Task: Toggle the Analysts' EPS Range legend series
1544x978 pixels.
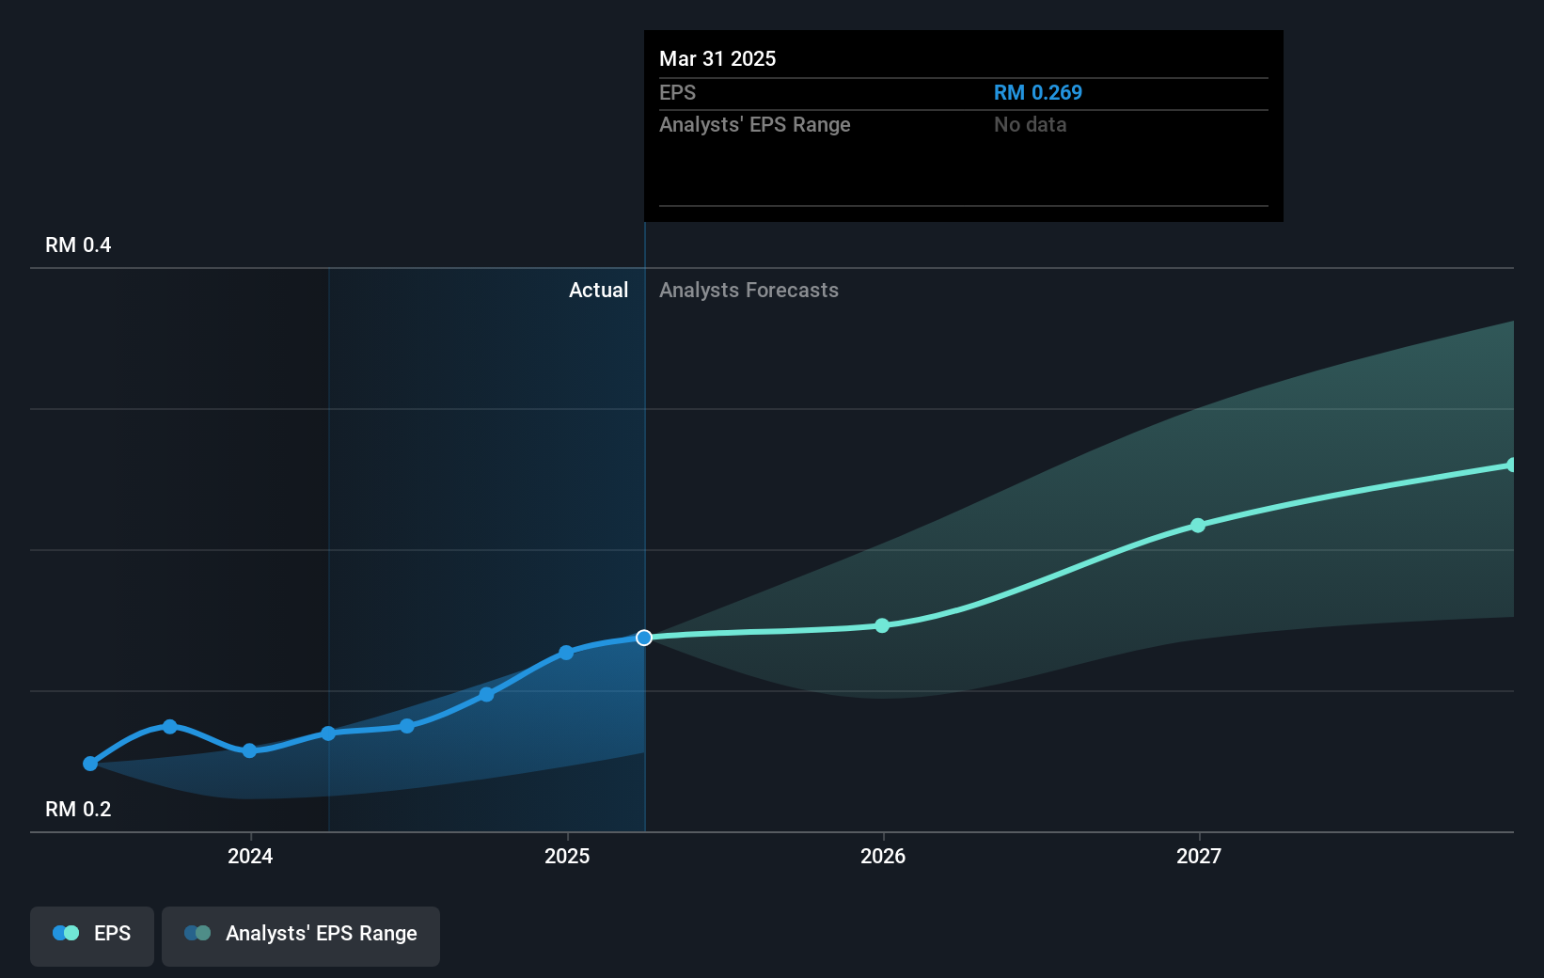Action: pyautogui.click(x=301, y=936)
